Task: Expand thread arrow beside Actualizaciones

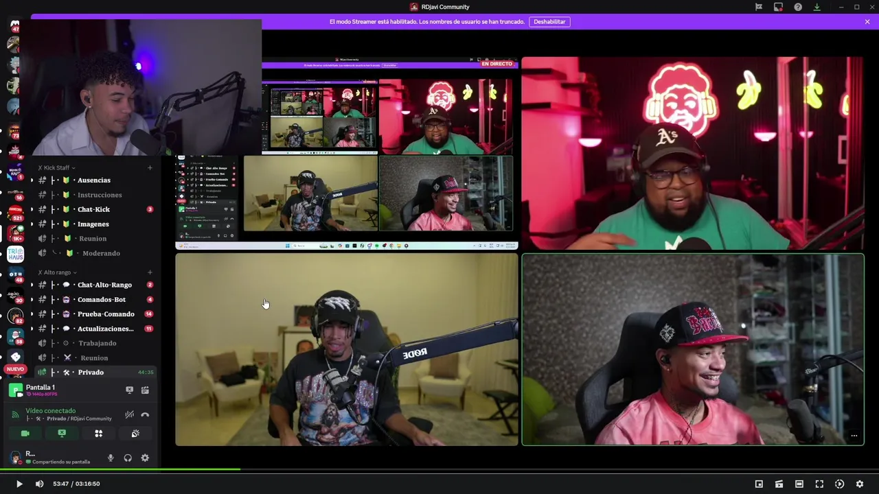Action: point(31,329)
